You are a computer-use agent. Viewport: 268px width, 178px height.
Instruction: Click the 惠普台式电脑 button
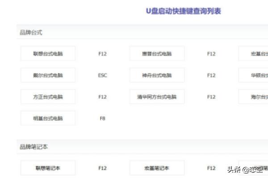[157, 53]
